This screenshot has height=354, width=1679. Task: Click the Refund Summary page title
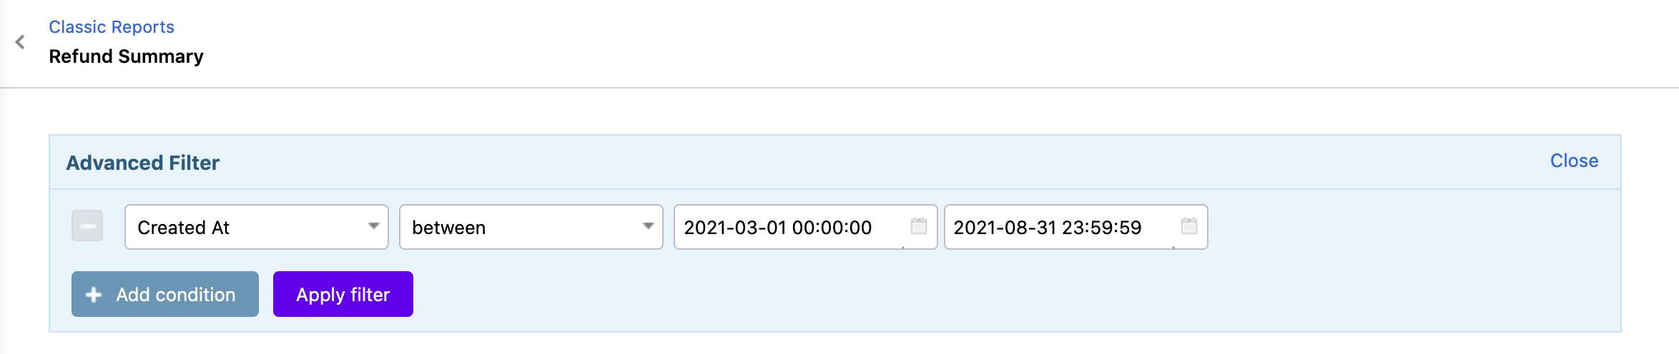point(127,56)
